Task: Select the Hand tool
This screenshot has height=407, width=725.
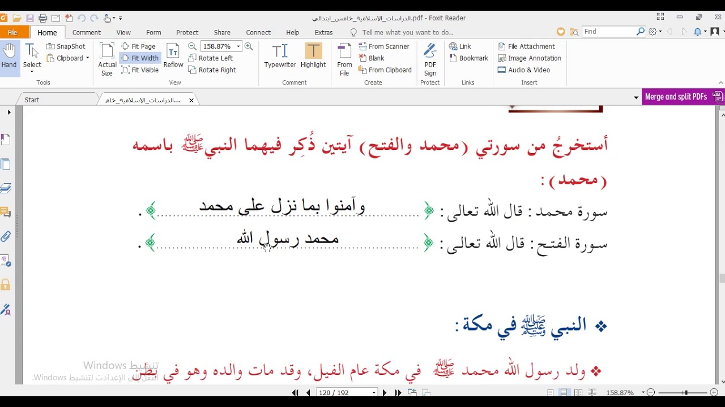Action: point(9,57)
